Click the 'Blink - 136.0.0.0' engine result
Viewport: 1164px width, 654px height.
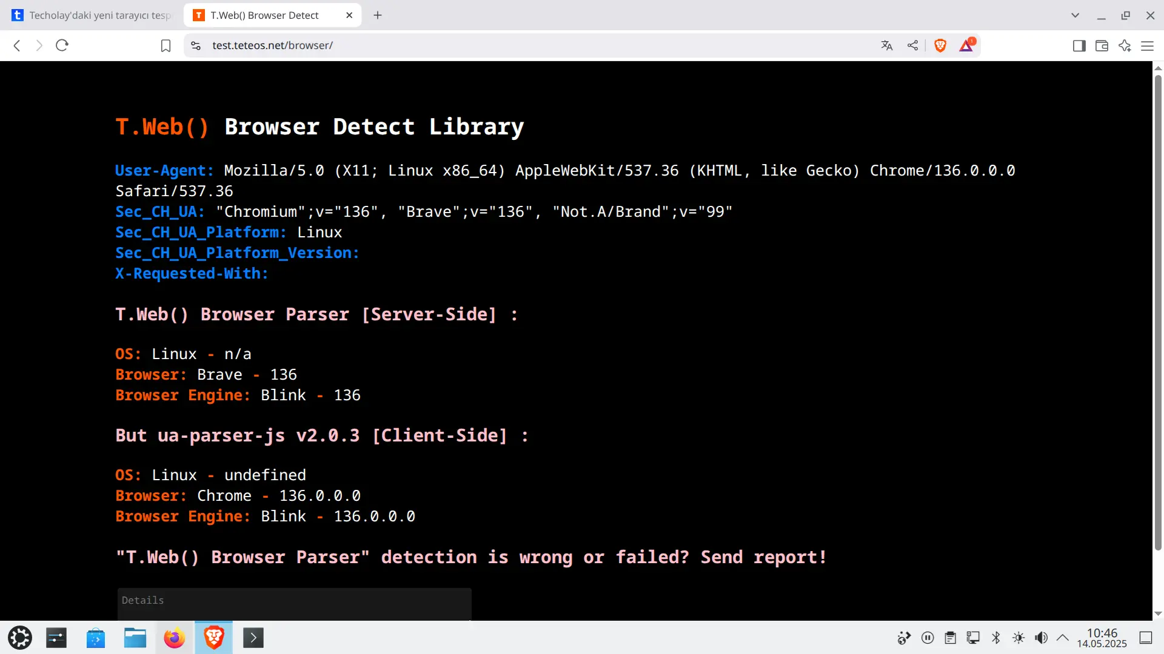[x=338, y=517]
